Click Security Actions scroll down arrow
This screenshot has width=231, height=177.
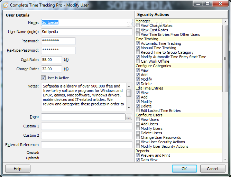(x=225, y=159)
